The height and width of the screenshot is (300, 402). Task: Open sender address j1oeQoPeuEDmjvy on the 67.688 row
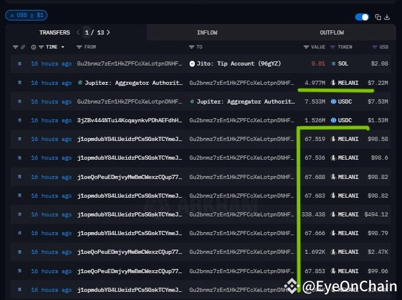tap(130, 177)
